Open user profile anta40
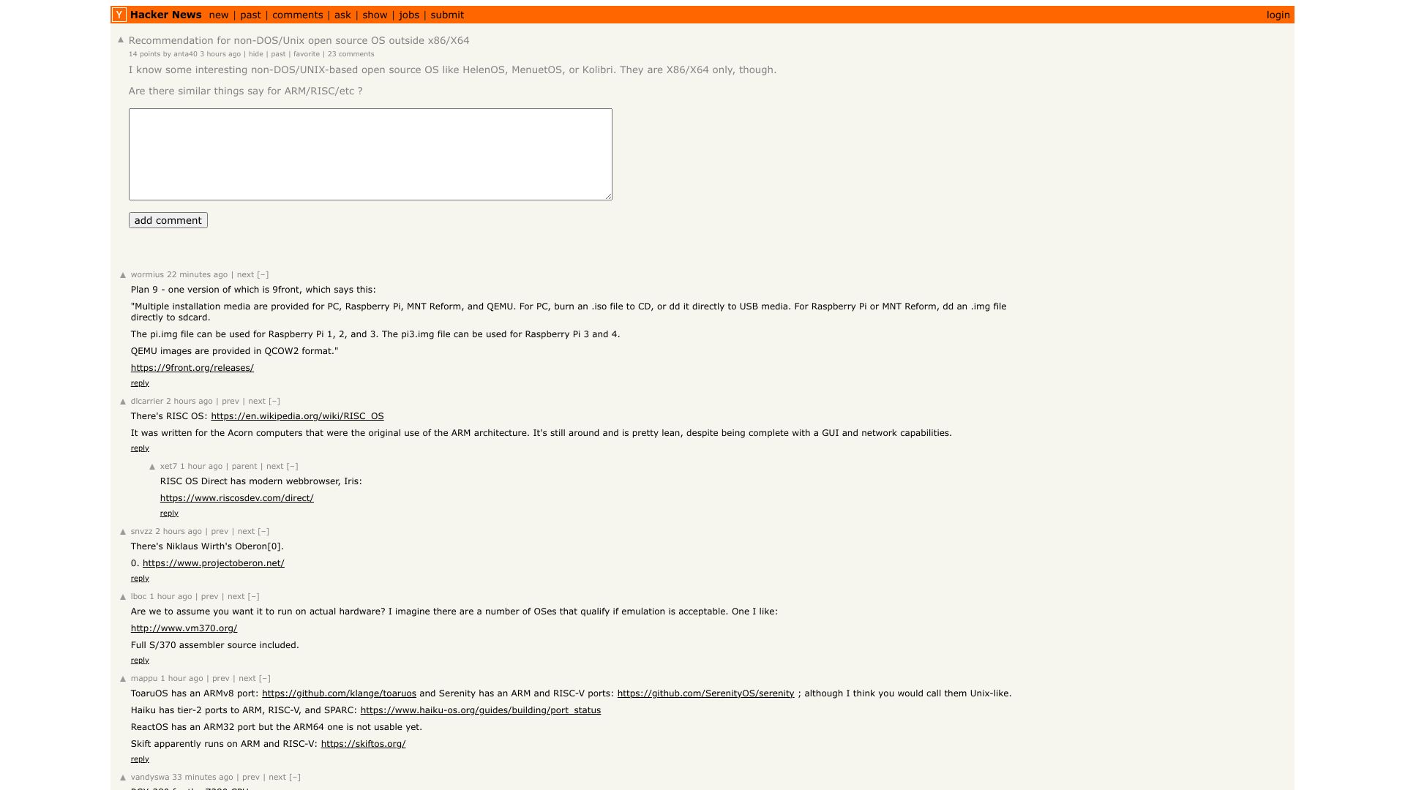 click(185, 54)
